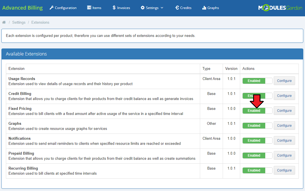Click the Advanced Billing title

[22, 8]
